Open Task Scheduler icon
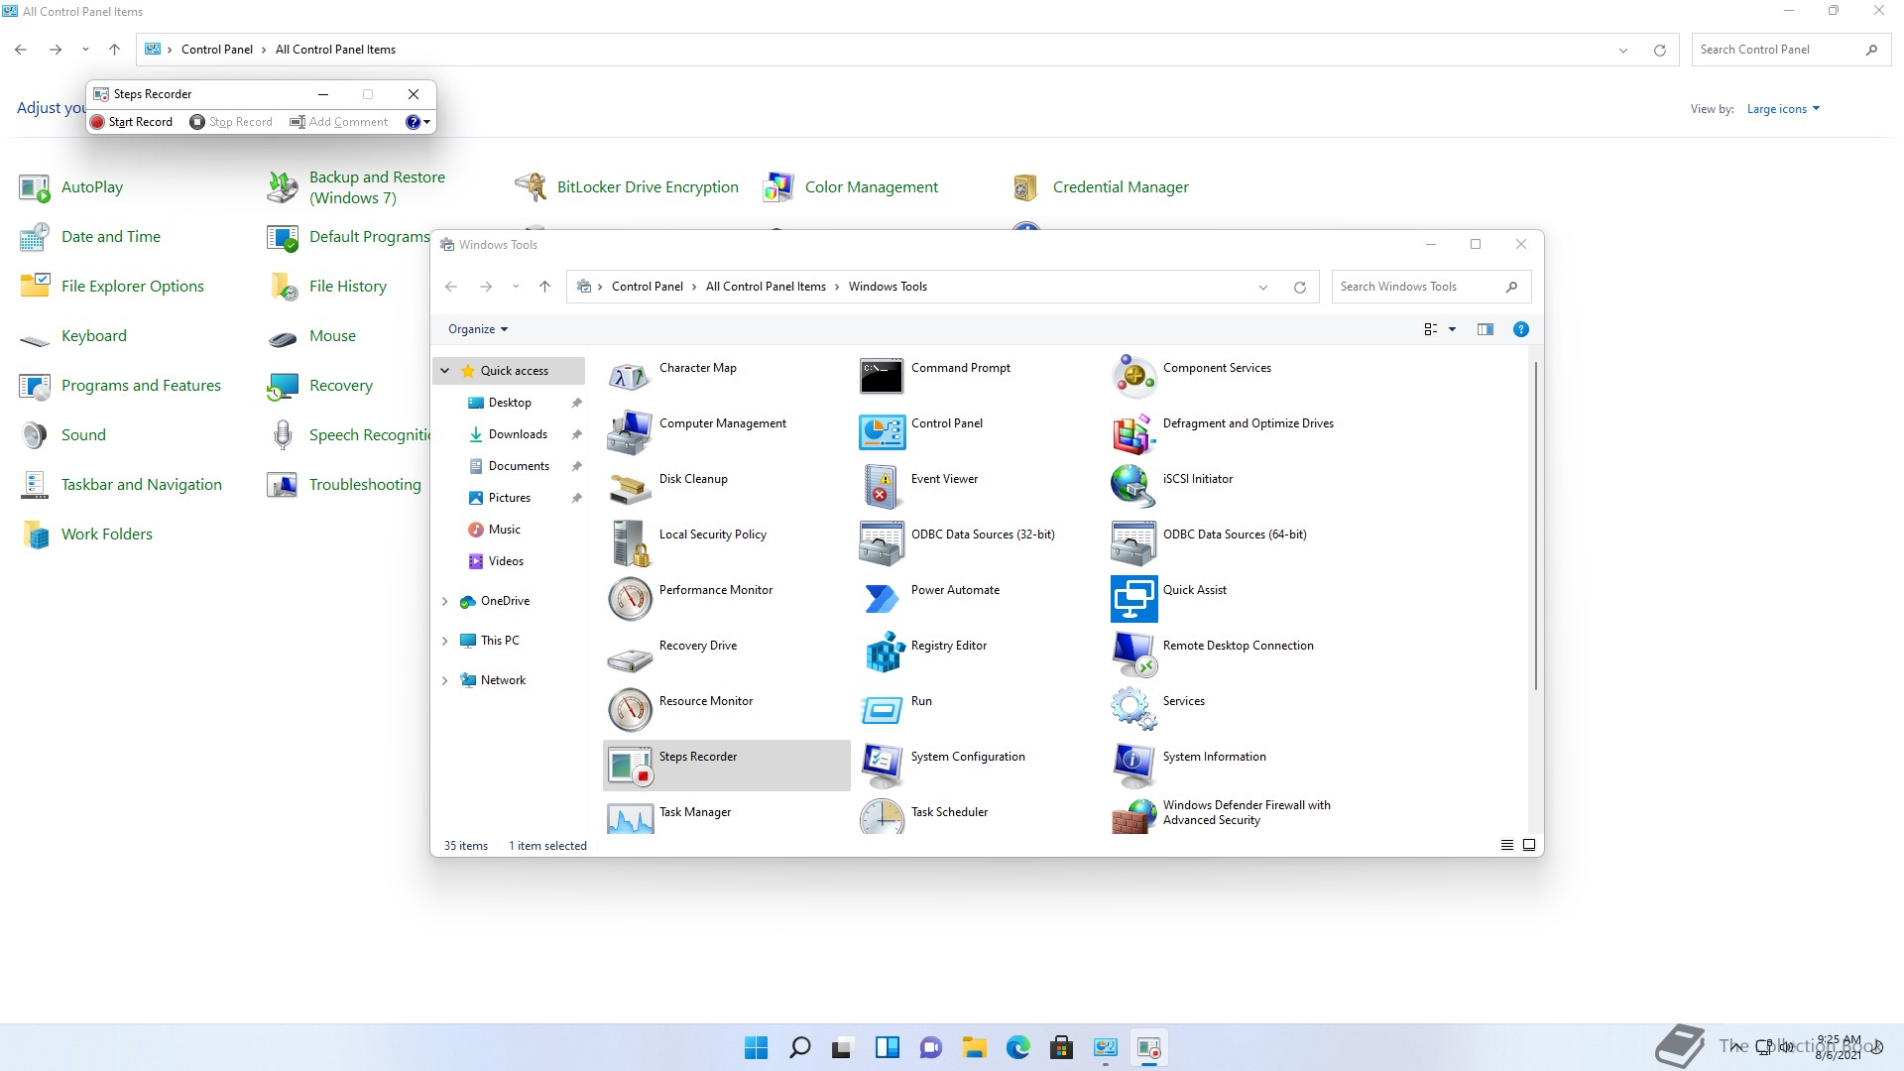The width and height of the screenshot is (1904, 1071). coord(882,817)
